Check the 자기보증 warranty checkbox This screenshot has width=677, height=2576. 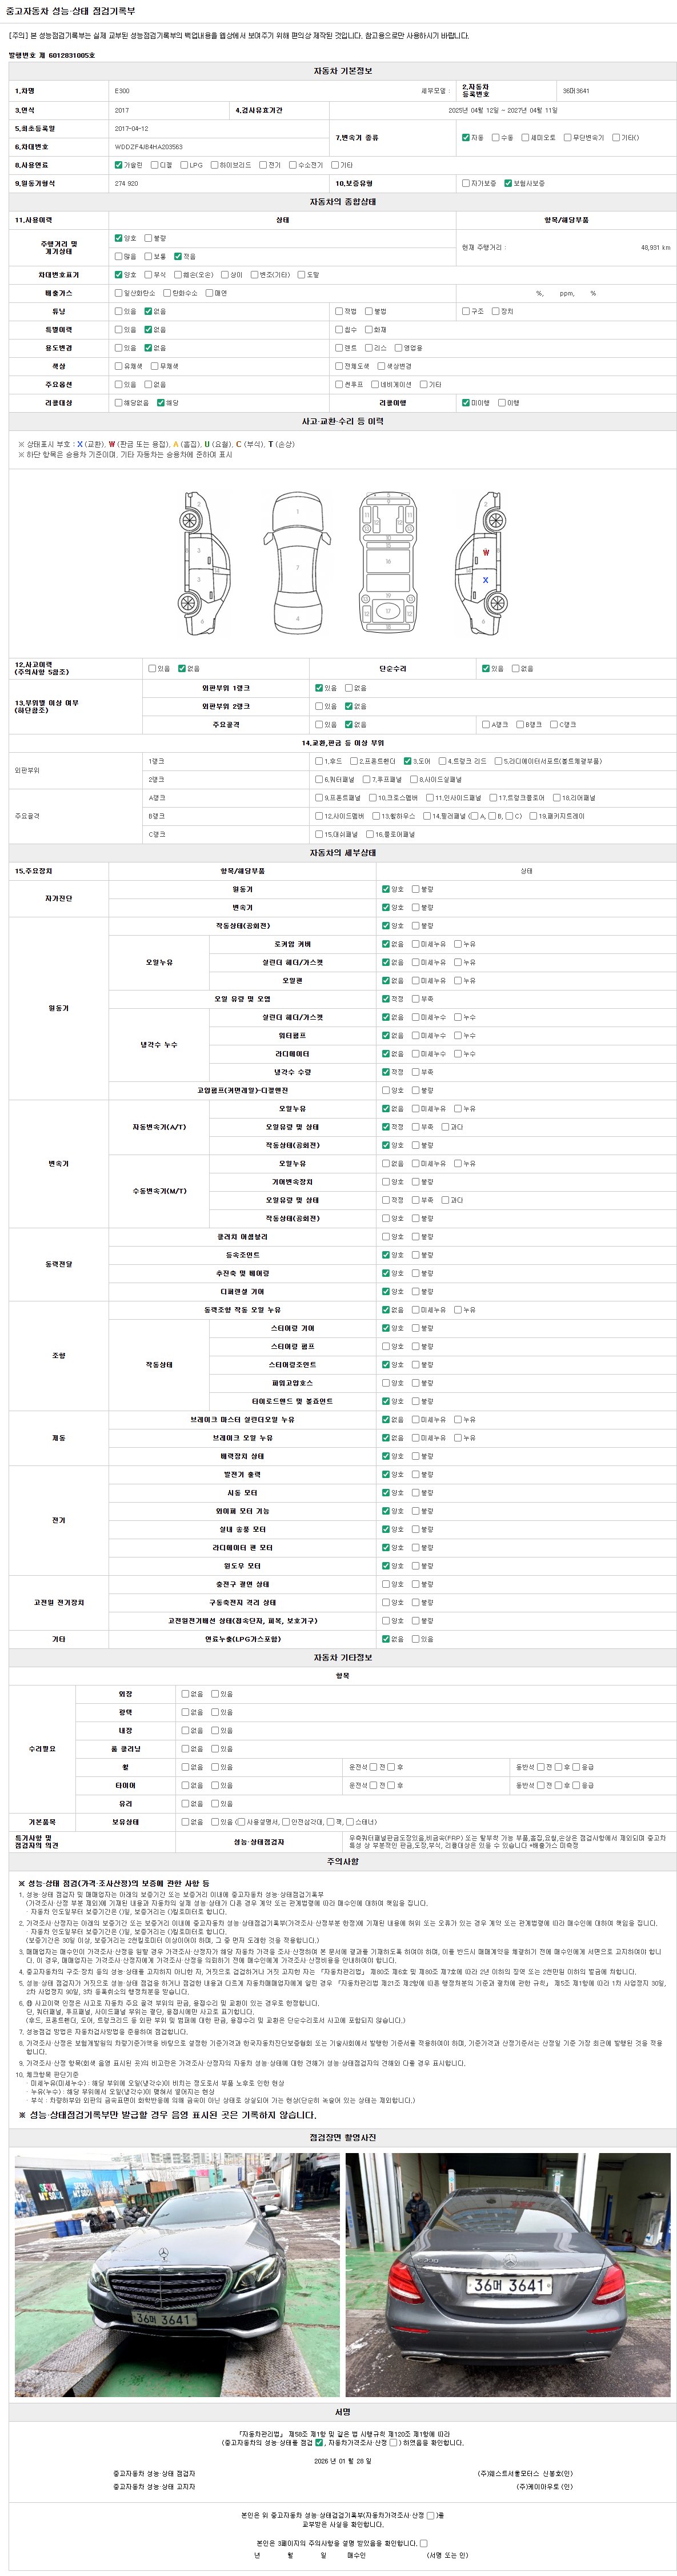[465, 183]
